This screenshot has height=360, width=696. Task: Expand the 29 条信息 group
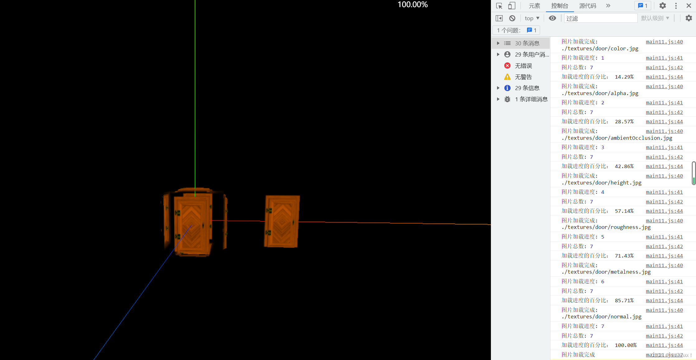point(498,88)
